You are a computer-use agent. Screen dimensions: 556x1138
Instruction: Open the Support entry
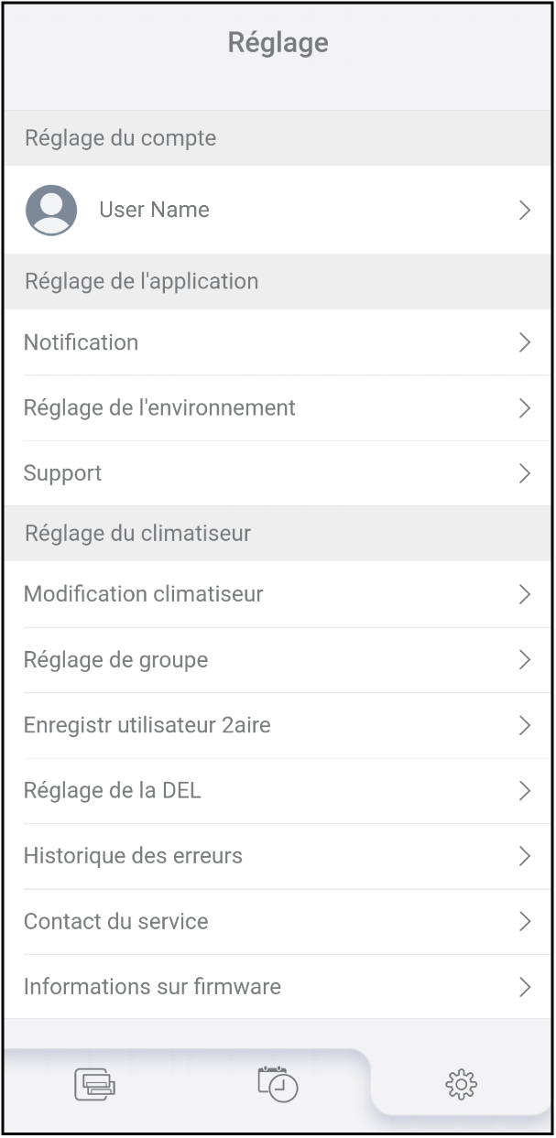(62, 473)
